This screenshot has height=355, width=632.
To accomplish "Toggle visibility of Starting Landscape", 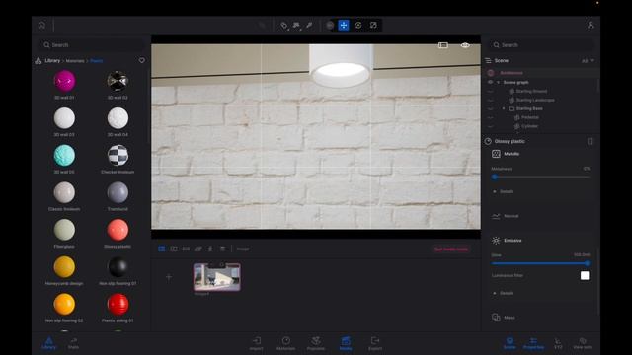I will [x=490, y=100].
